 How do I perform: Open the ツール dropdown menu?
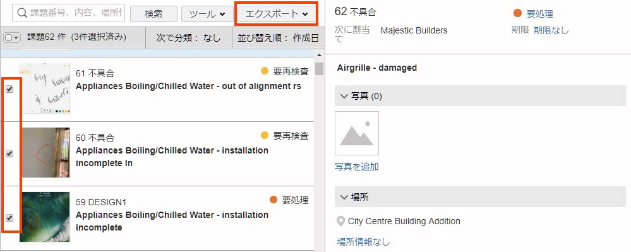click(x=207, y=14)
